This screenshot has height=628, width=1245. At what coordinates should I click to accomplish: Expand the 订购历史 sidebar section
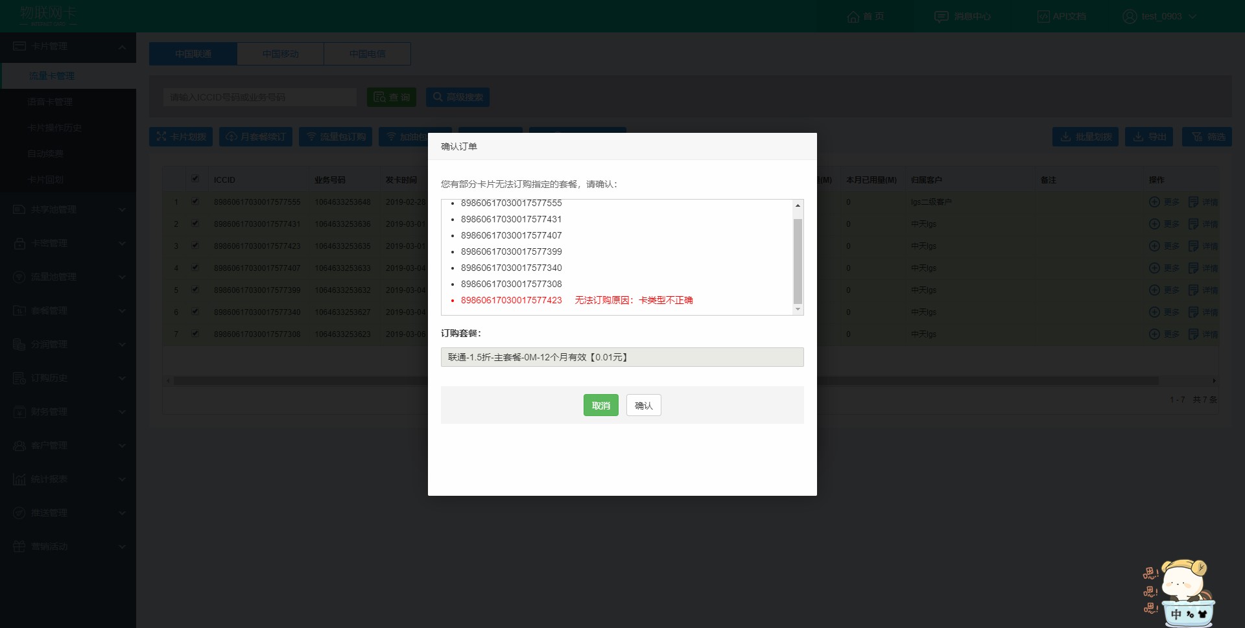pos(122,378)
